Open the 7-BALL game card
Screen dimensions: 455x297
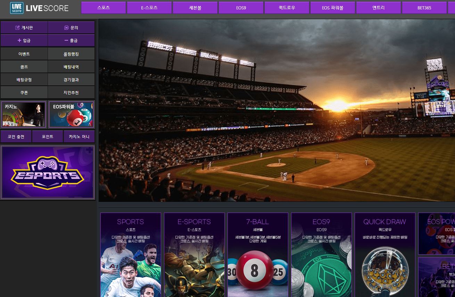(x=258, y=255)
